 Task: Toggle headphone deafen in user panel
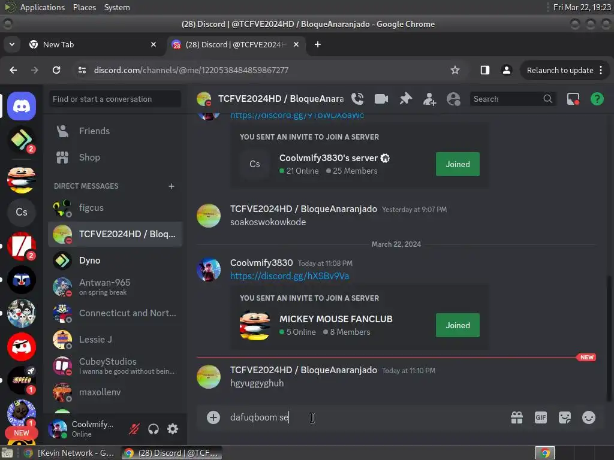point(153,429)
